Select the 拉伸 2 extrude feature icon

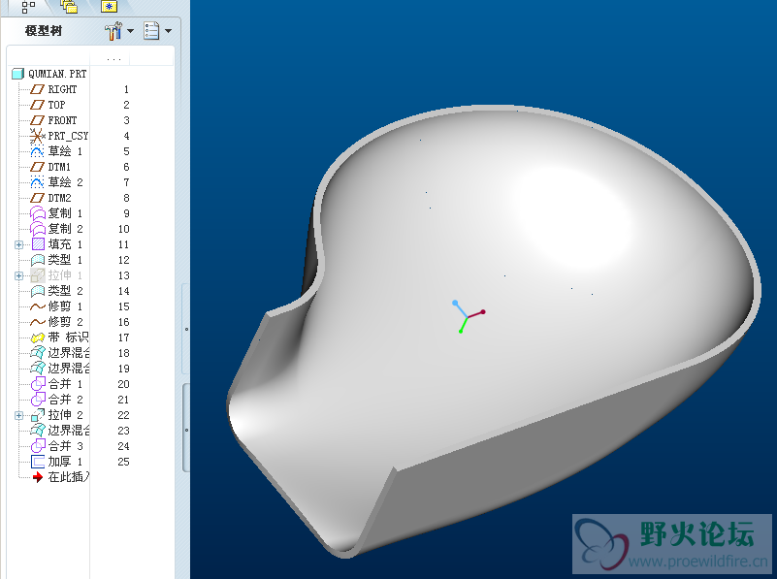tap(38, 414)
